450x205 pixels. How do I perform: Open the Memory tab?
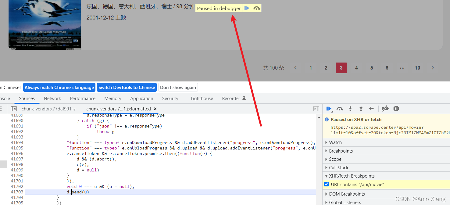(113, 99)
